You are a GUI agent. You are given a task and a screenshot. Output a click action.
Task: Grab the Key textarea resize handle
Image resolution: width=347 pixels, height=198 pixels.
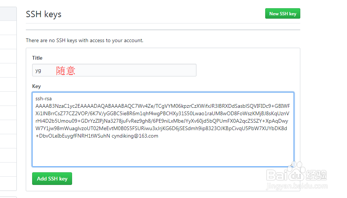point(291,164)
